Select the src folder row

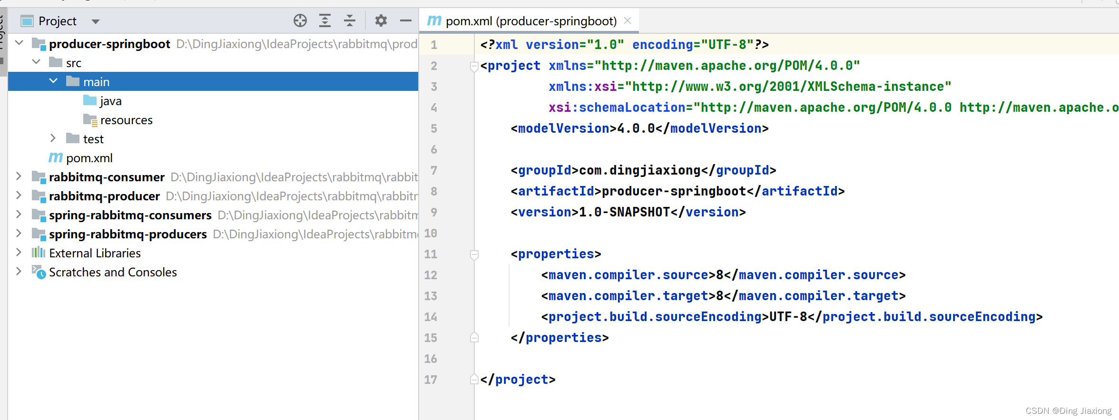(213, 62)
